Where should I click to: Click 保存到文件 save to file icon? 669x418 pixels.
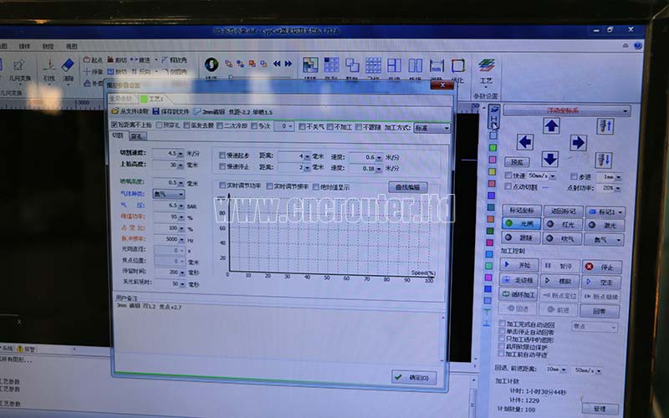coord(171,111)
